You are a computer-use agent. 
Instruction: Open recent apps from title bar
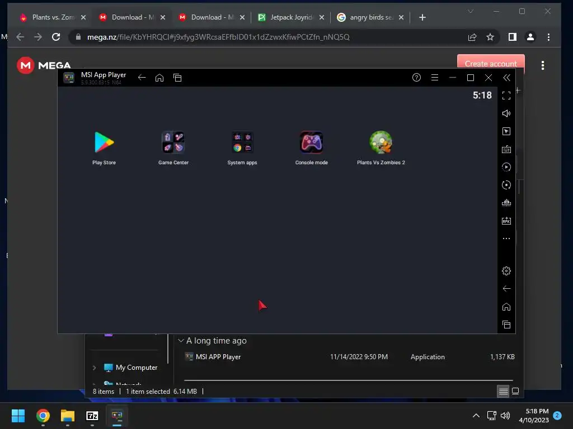tap(177, 77)
